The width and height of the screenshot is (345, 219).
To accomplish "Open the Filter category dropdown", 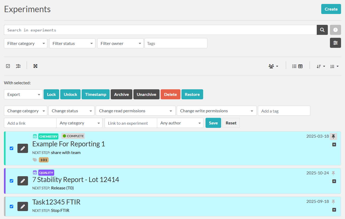I will tap(26, 43).
